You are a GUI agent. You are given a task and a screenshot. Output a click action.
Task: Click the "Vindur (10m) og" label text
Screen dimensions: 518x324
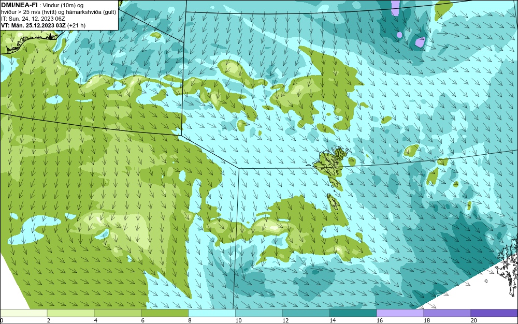click(x=63, y=5)
